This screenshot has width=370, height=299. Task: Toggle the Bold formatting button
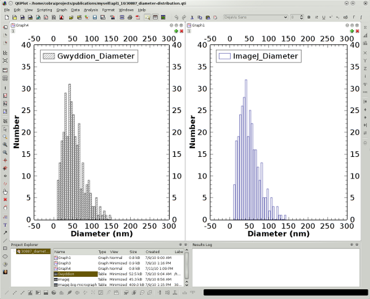point(309,17)
